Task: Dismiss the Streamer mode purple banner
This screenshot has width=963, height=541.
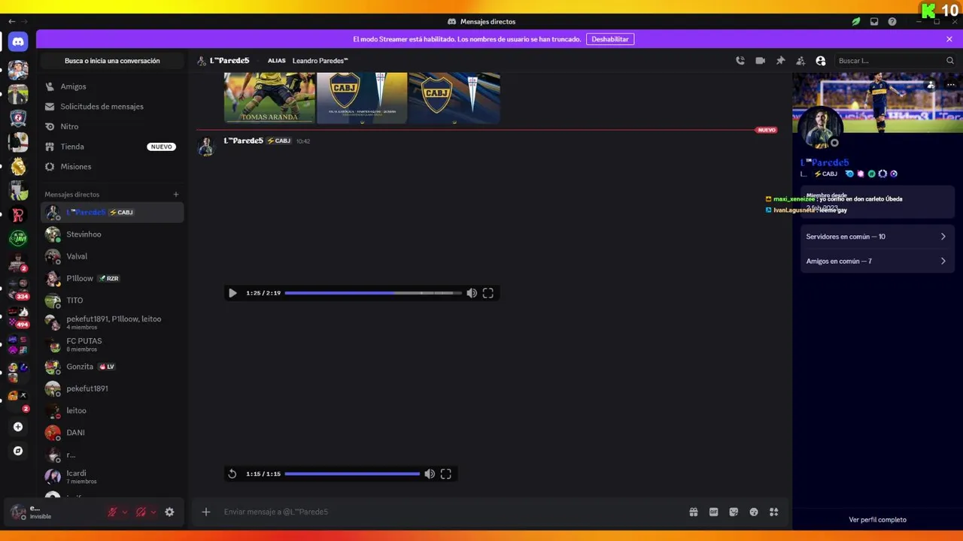Action: [949, 39]
